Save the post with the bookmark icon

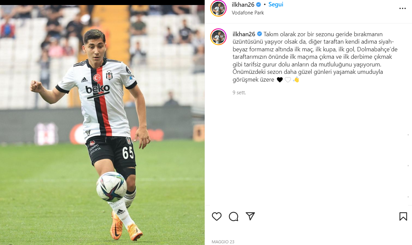click(403, 216)
